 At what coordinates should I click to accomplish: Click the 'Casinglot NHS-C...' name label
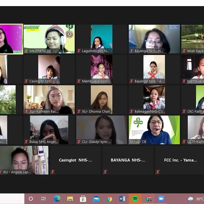(x=44, y=81)
